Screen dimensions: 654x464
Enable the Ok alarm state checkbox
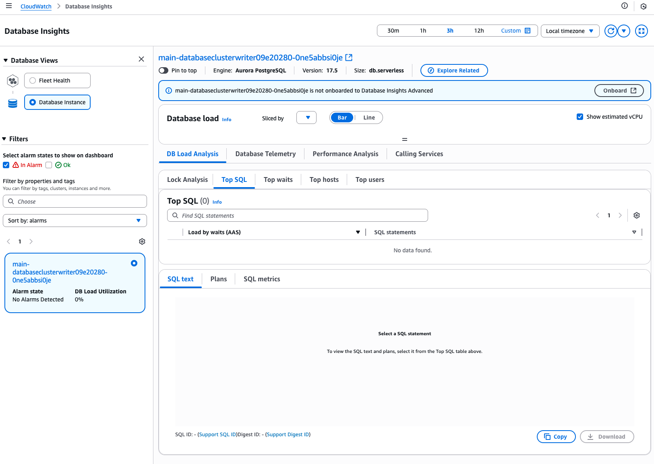pyautogui.click(x=49, y=165)
